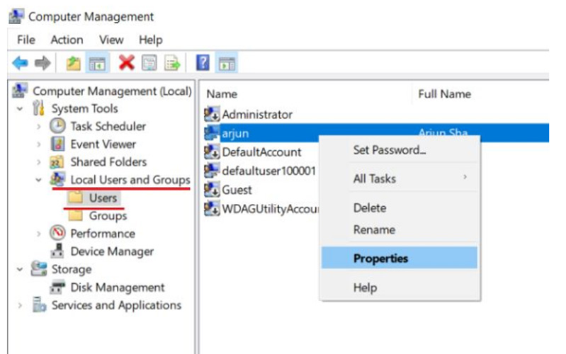Collapse the System Tools tree node
Screen dimensions: 566x354
[21, 108]
